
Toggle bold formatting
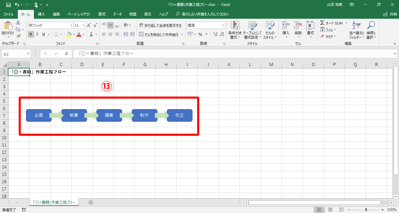31,34
